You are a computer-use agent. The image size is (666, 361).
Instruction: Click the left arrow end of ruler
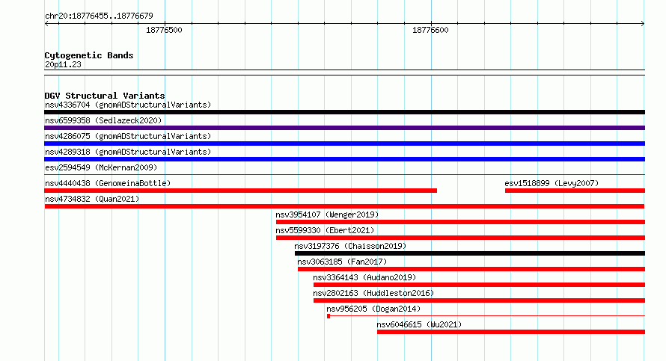coord(46,24)
